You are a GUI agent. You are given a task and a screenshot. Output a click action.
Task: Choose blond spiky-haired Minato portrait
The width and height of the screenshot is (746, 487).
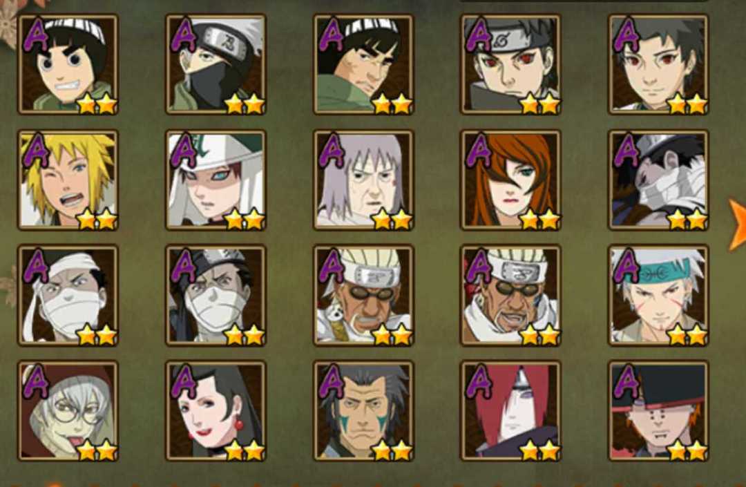click(68, 180)
